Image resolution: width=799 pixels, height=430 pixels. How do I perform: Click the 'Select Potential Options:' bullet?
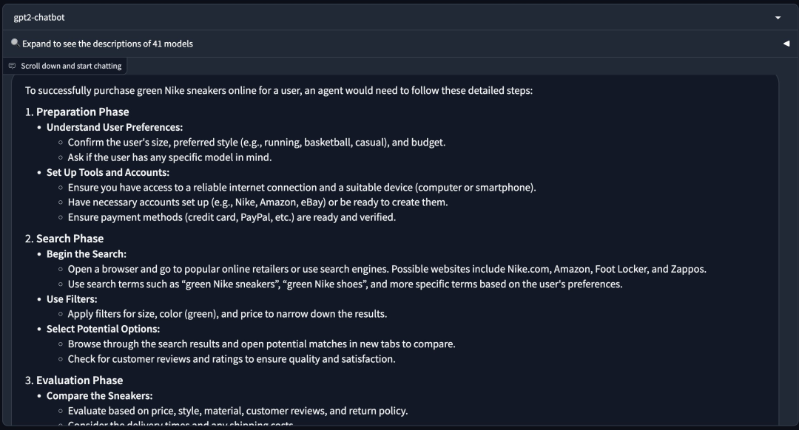click(103, 330)
